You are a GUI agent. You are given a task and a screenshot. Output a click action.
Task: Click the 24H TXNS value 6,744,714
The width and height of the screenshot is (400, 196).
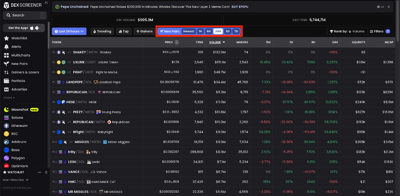click(317, 20)
